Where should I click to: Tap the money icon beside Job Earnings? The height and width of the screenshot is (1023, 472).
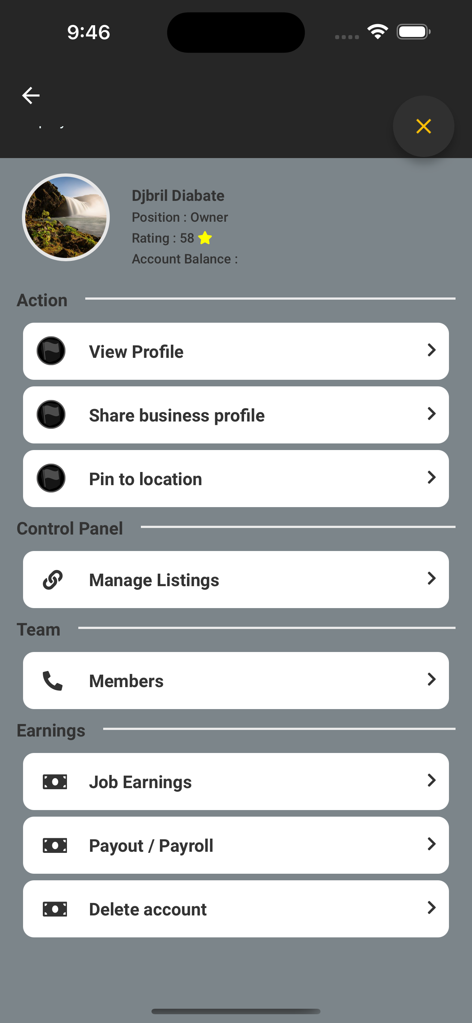(x=55, y=782)
